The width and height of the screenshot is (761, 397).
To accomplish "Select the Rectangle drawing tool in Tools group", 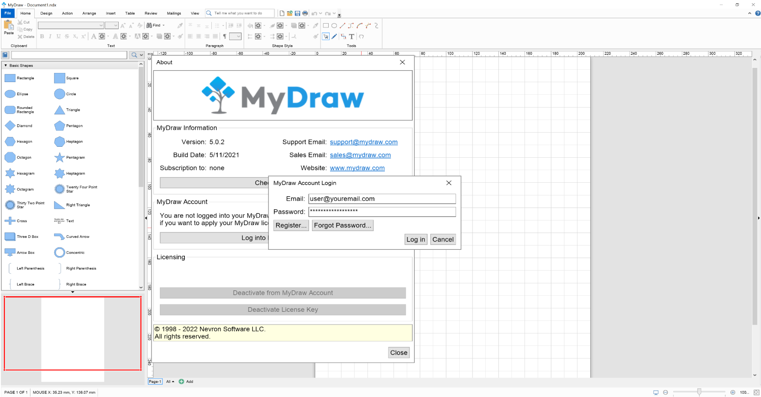I will click(326, 26).
